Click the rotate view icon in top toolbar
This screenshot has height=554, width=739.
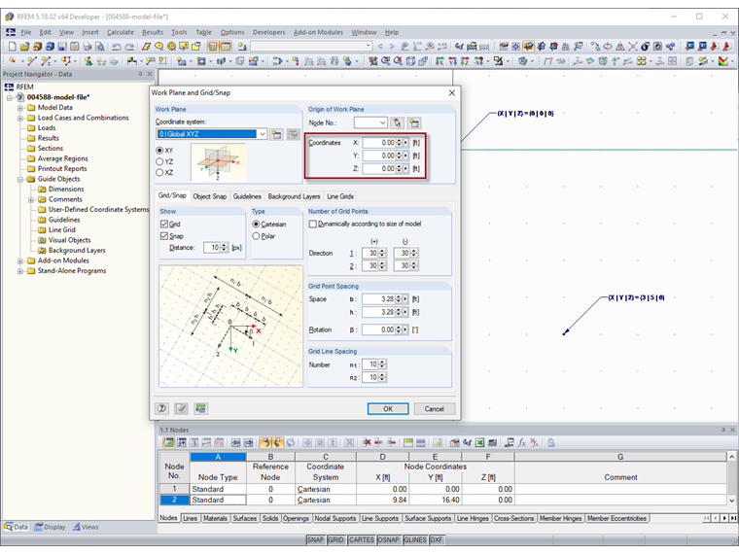[608, 47]
